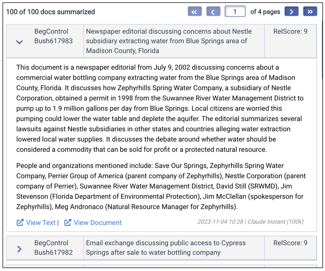
Task: Click the '100 of 100 docs summarized' status text
Action: pyautogui.click(x=50, y=12)
